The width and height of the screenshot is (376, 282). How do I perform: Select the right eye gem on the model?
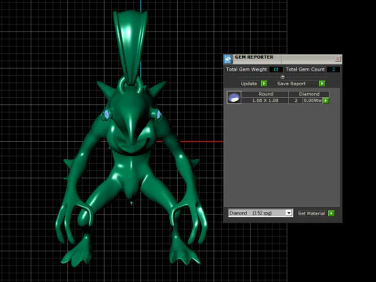pyautogui.click(x=158, y=114)
